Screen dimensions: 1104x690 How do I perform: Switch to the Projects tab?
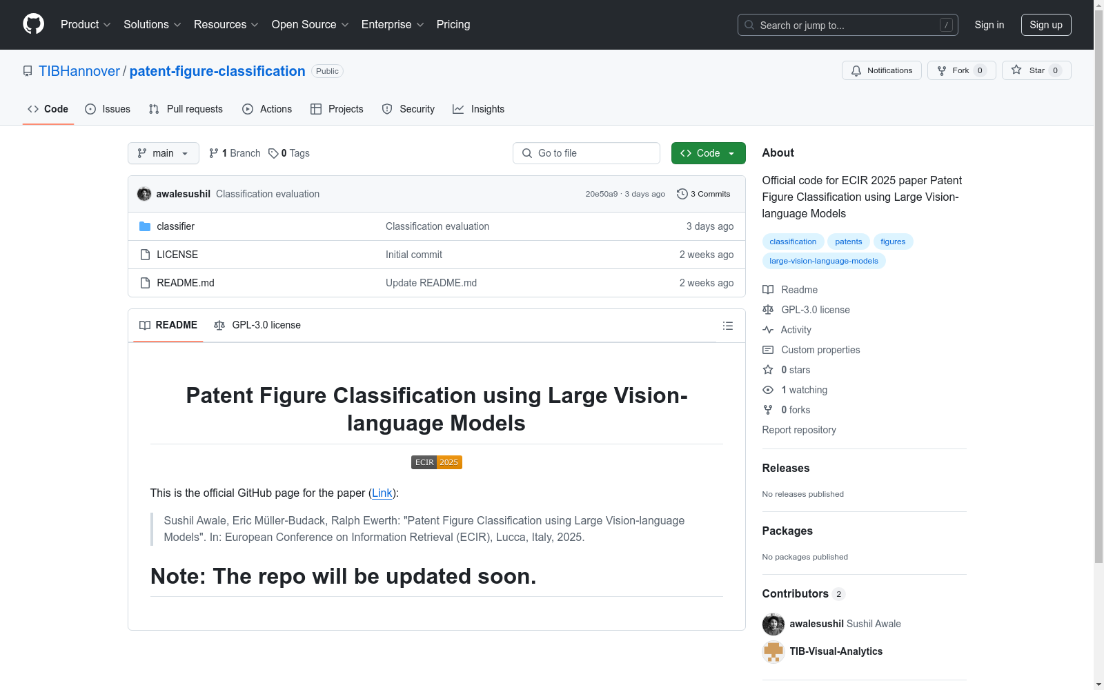(x=337, y=109)
